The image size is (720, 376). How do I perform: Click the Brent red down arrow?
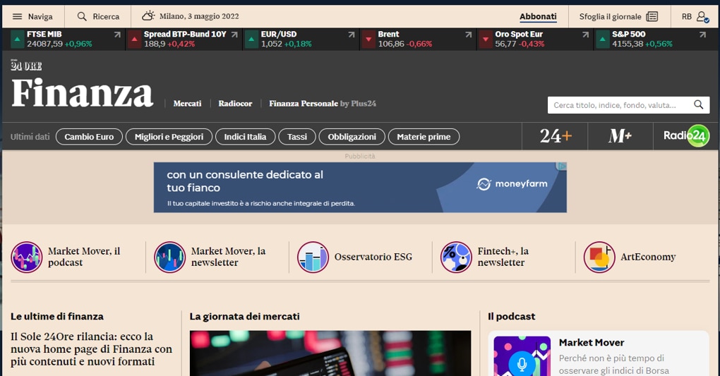pos(368,40)
